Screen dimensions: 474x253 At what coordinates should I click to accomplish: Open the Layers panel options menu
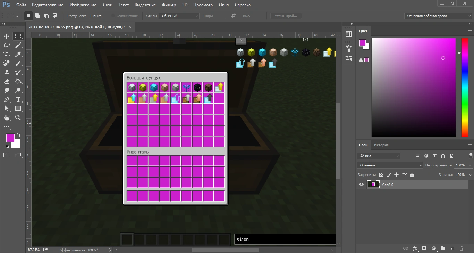tap(469, 145)
